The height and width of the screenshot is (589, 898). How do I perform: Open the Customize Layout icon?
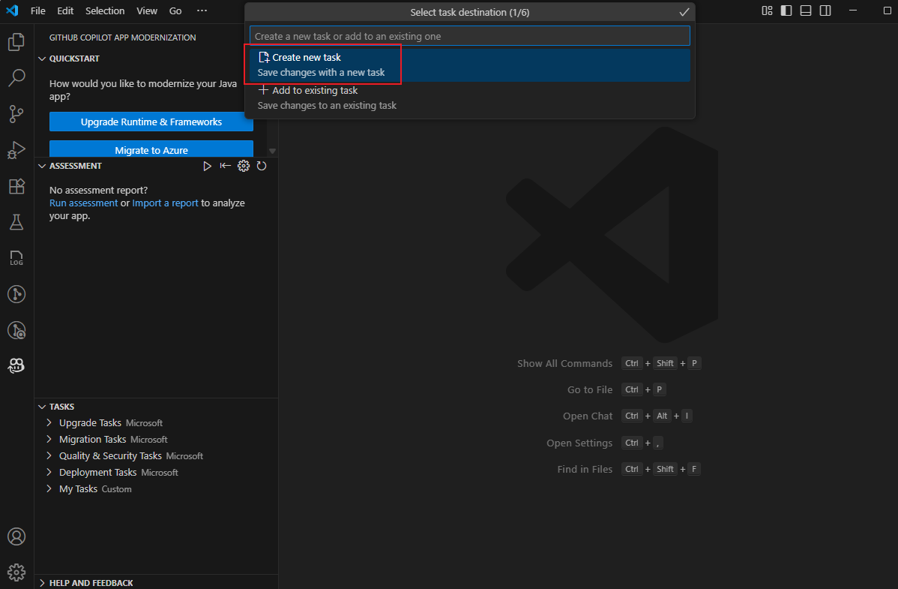(767, 11)
